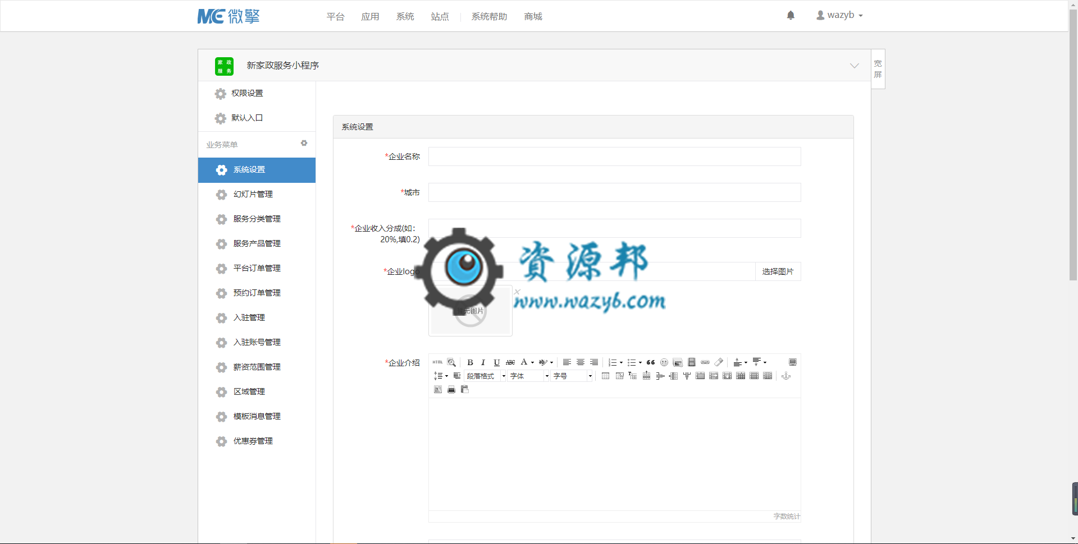Open 商城 menu
1078x544 pixels.
pos(533,17)
